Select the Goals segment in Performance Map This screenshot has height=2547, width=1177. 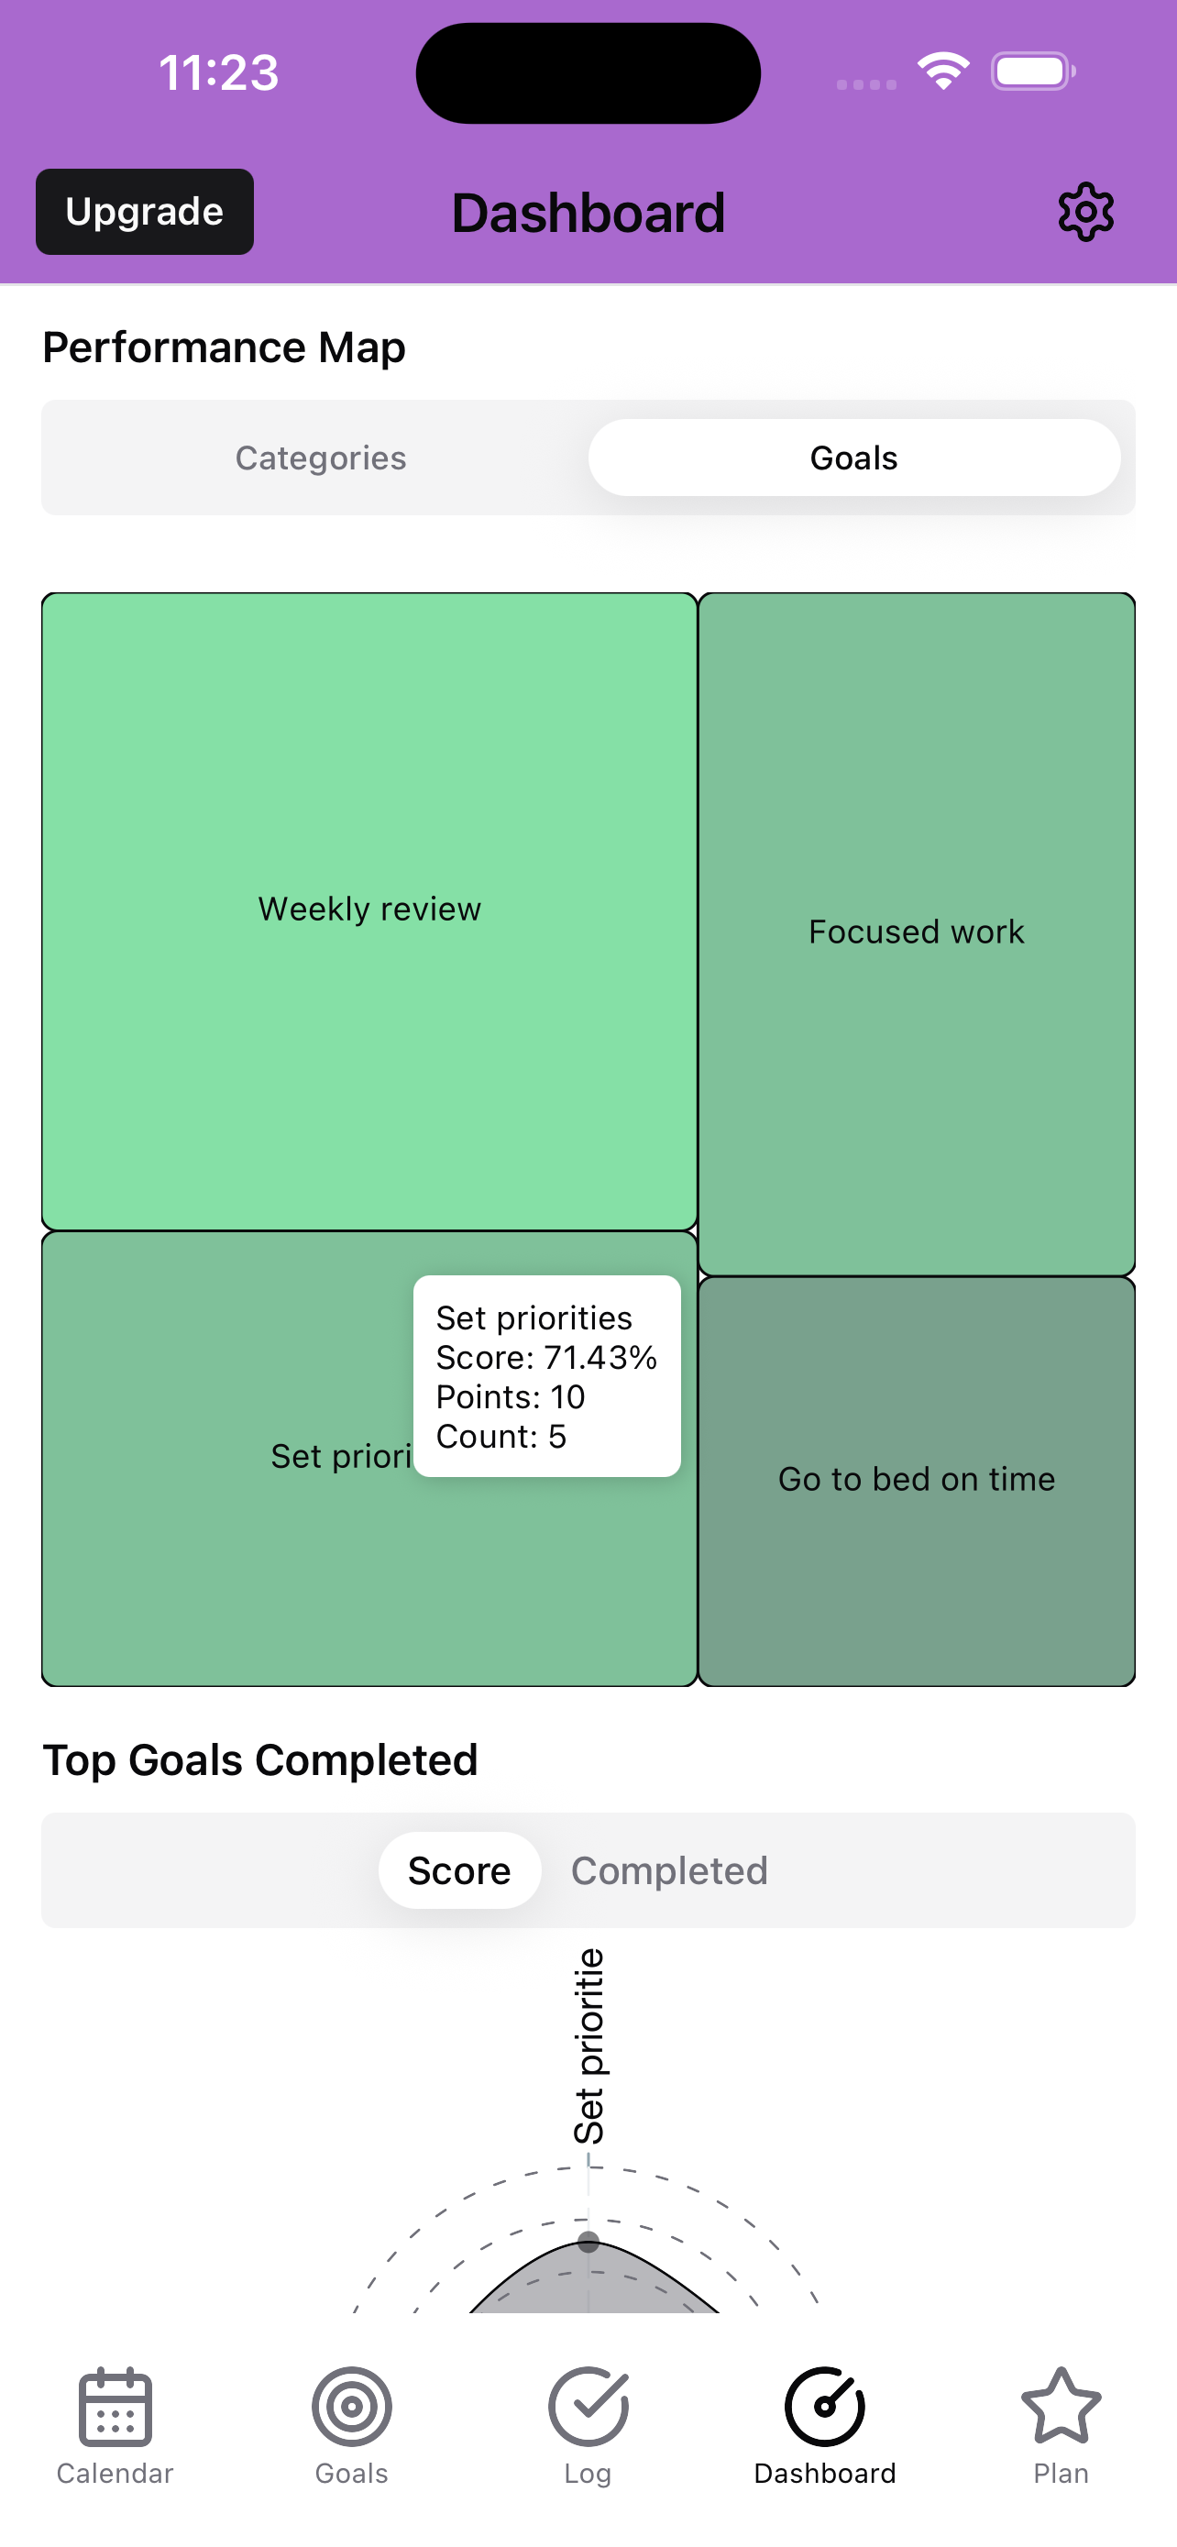[x=853, y=458]
